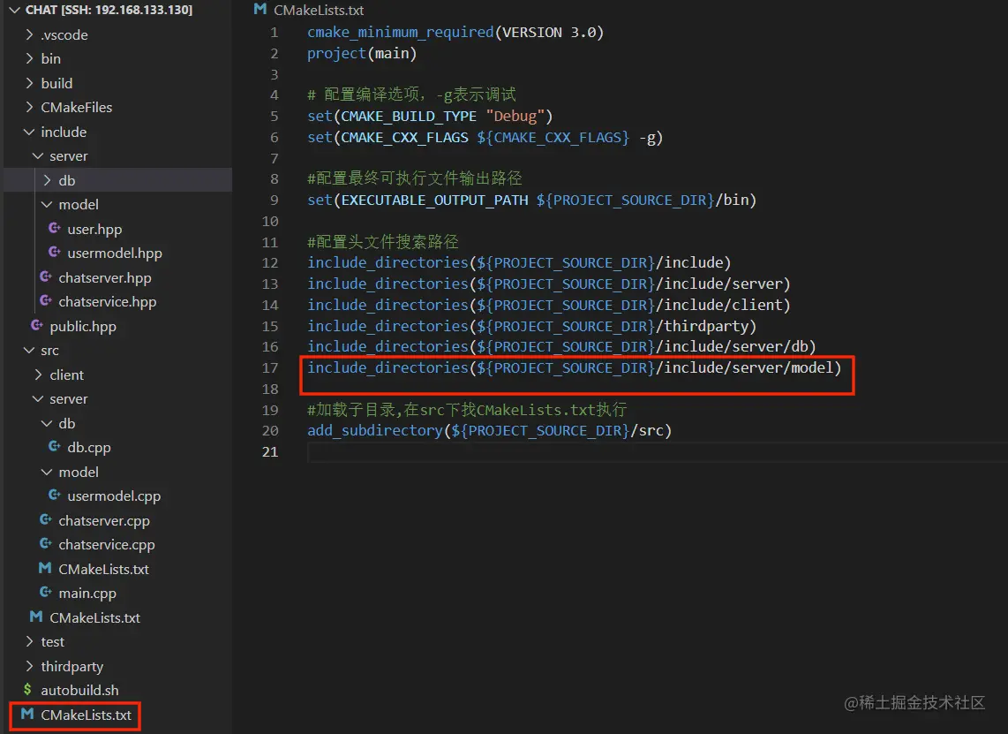Viewport: 1008px width, 734px height.
Task: Click EXECUTABLE_OUTPUT_PATH on line 9
Action: (434, 201)
